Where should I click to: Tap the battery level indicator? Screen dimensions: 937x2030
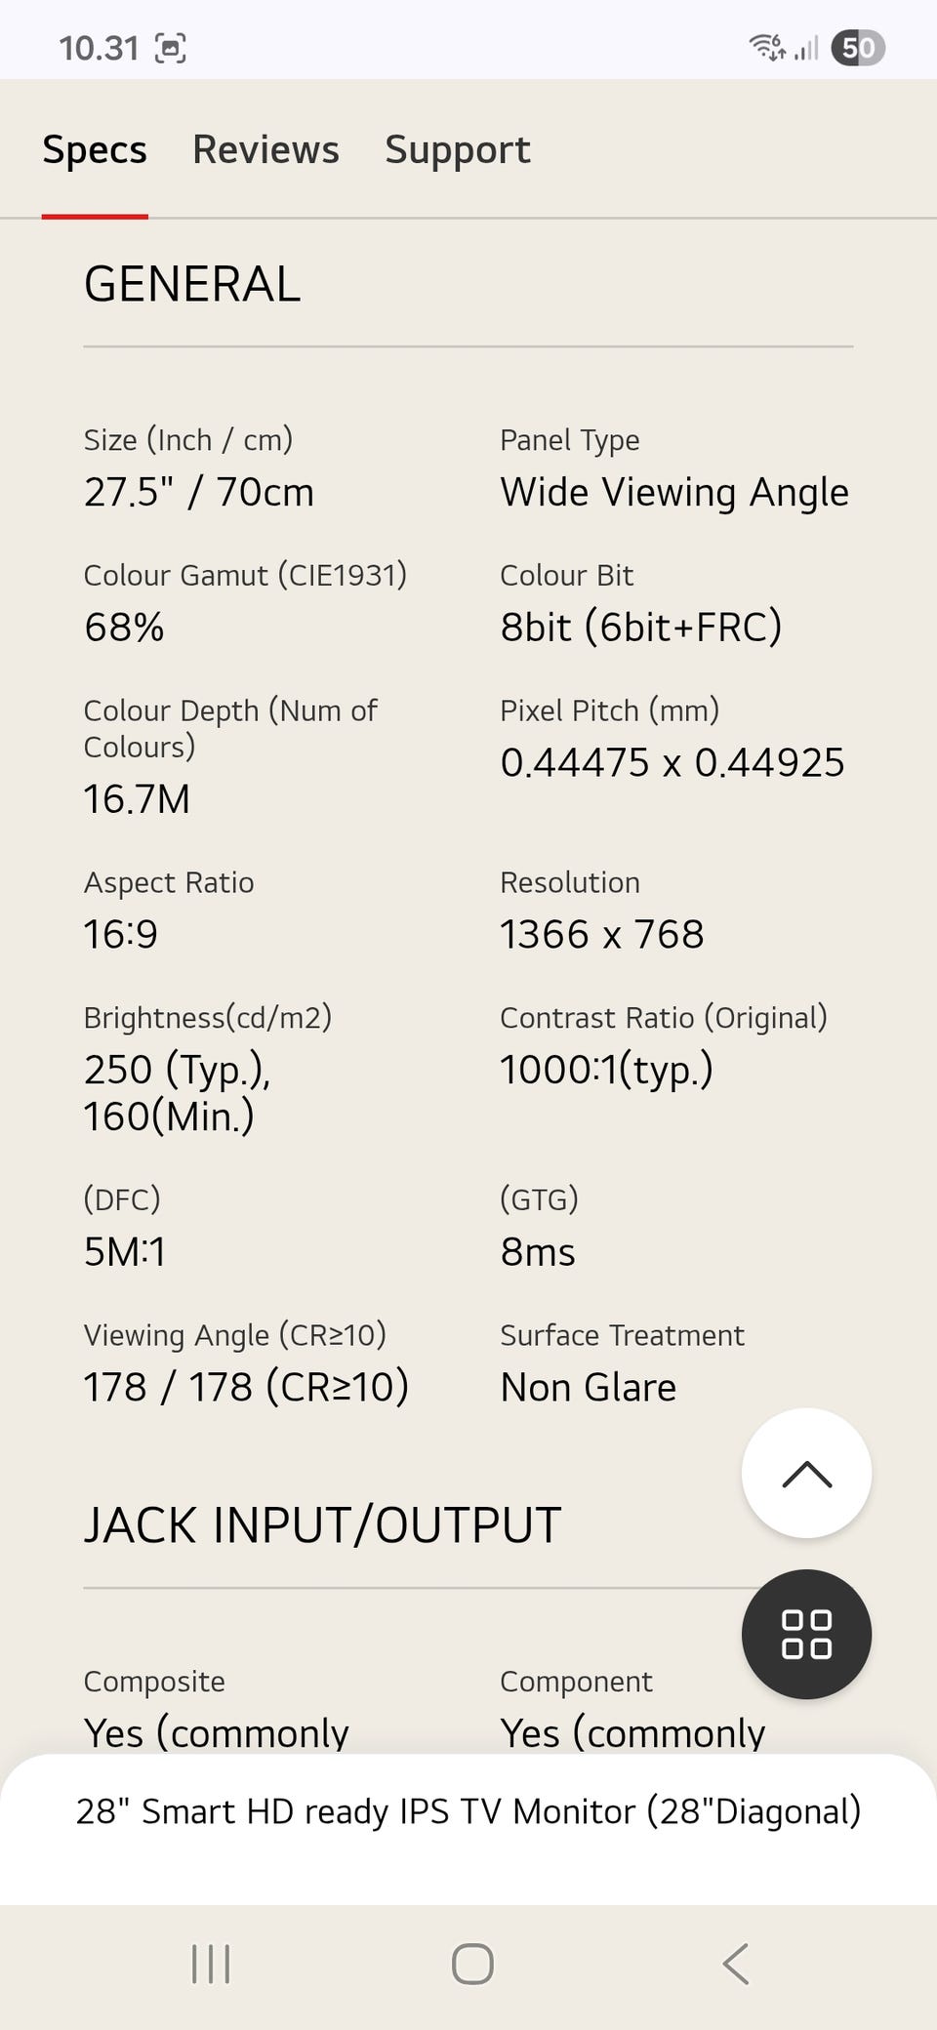point(857,48)
